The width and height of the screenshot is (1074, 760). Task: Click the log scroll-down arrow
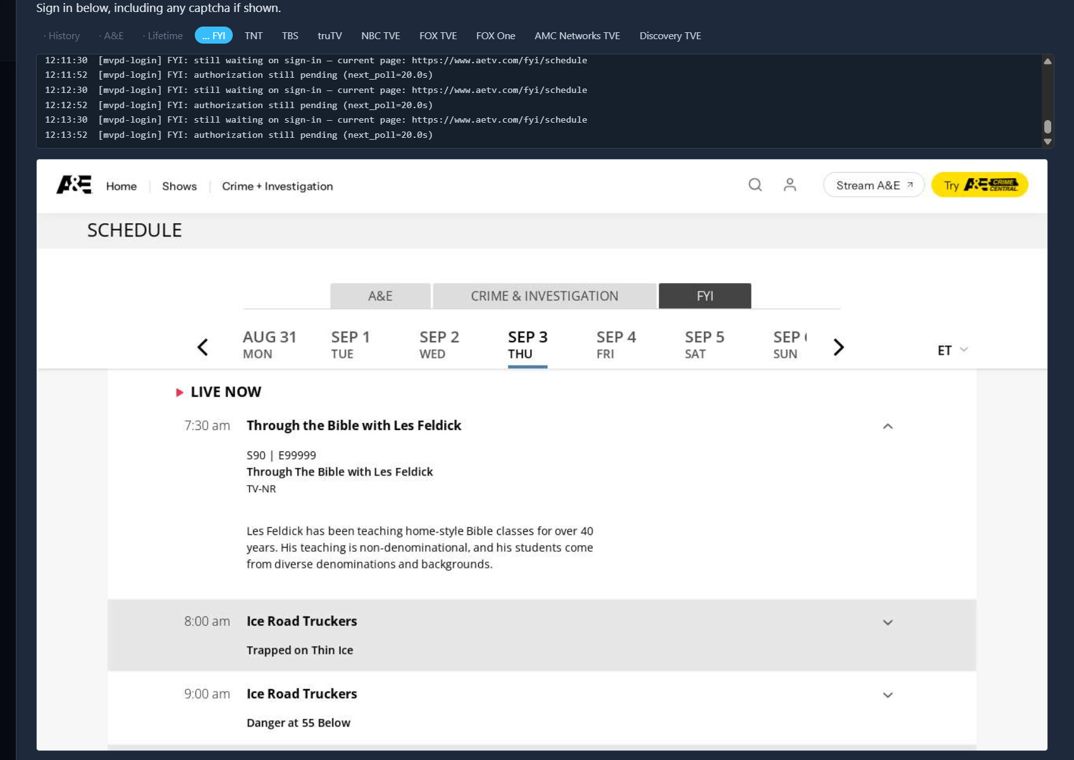[x=1047, y=142]
